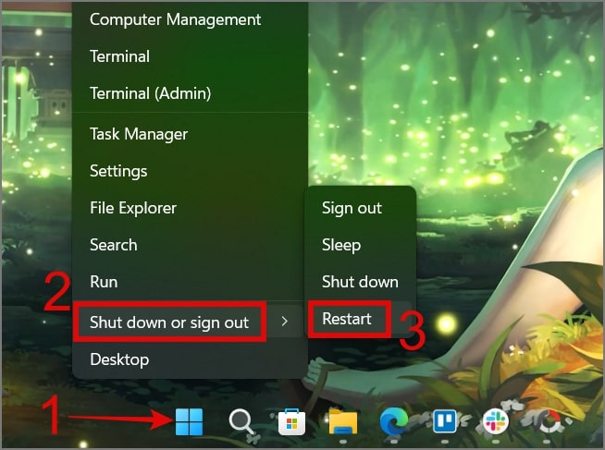Choose the plain Terminal menu entry
This screenshot has height=450, width=605.
point(119,56)
